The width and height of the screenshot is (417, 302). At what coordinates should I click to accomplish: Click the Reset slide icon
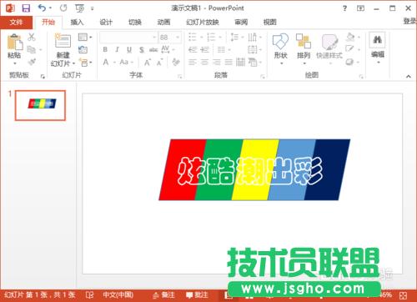tap(83, 49)
